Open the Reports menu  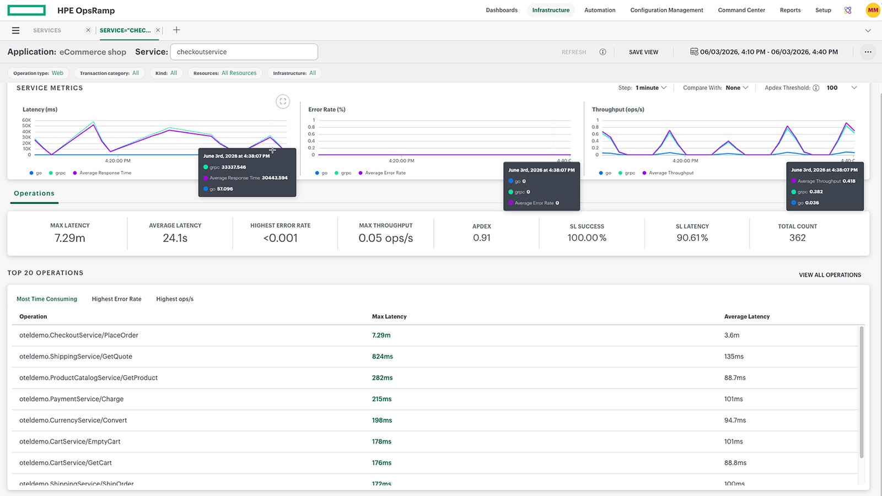(790, 10)
